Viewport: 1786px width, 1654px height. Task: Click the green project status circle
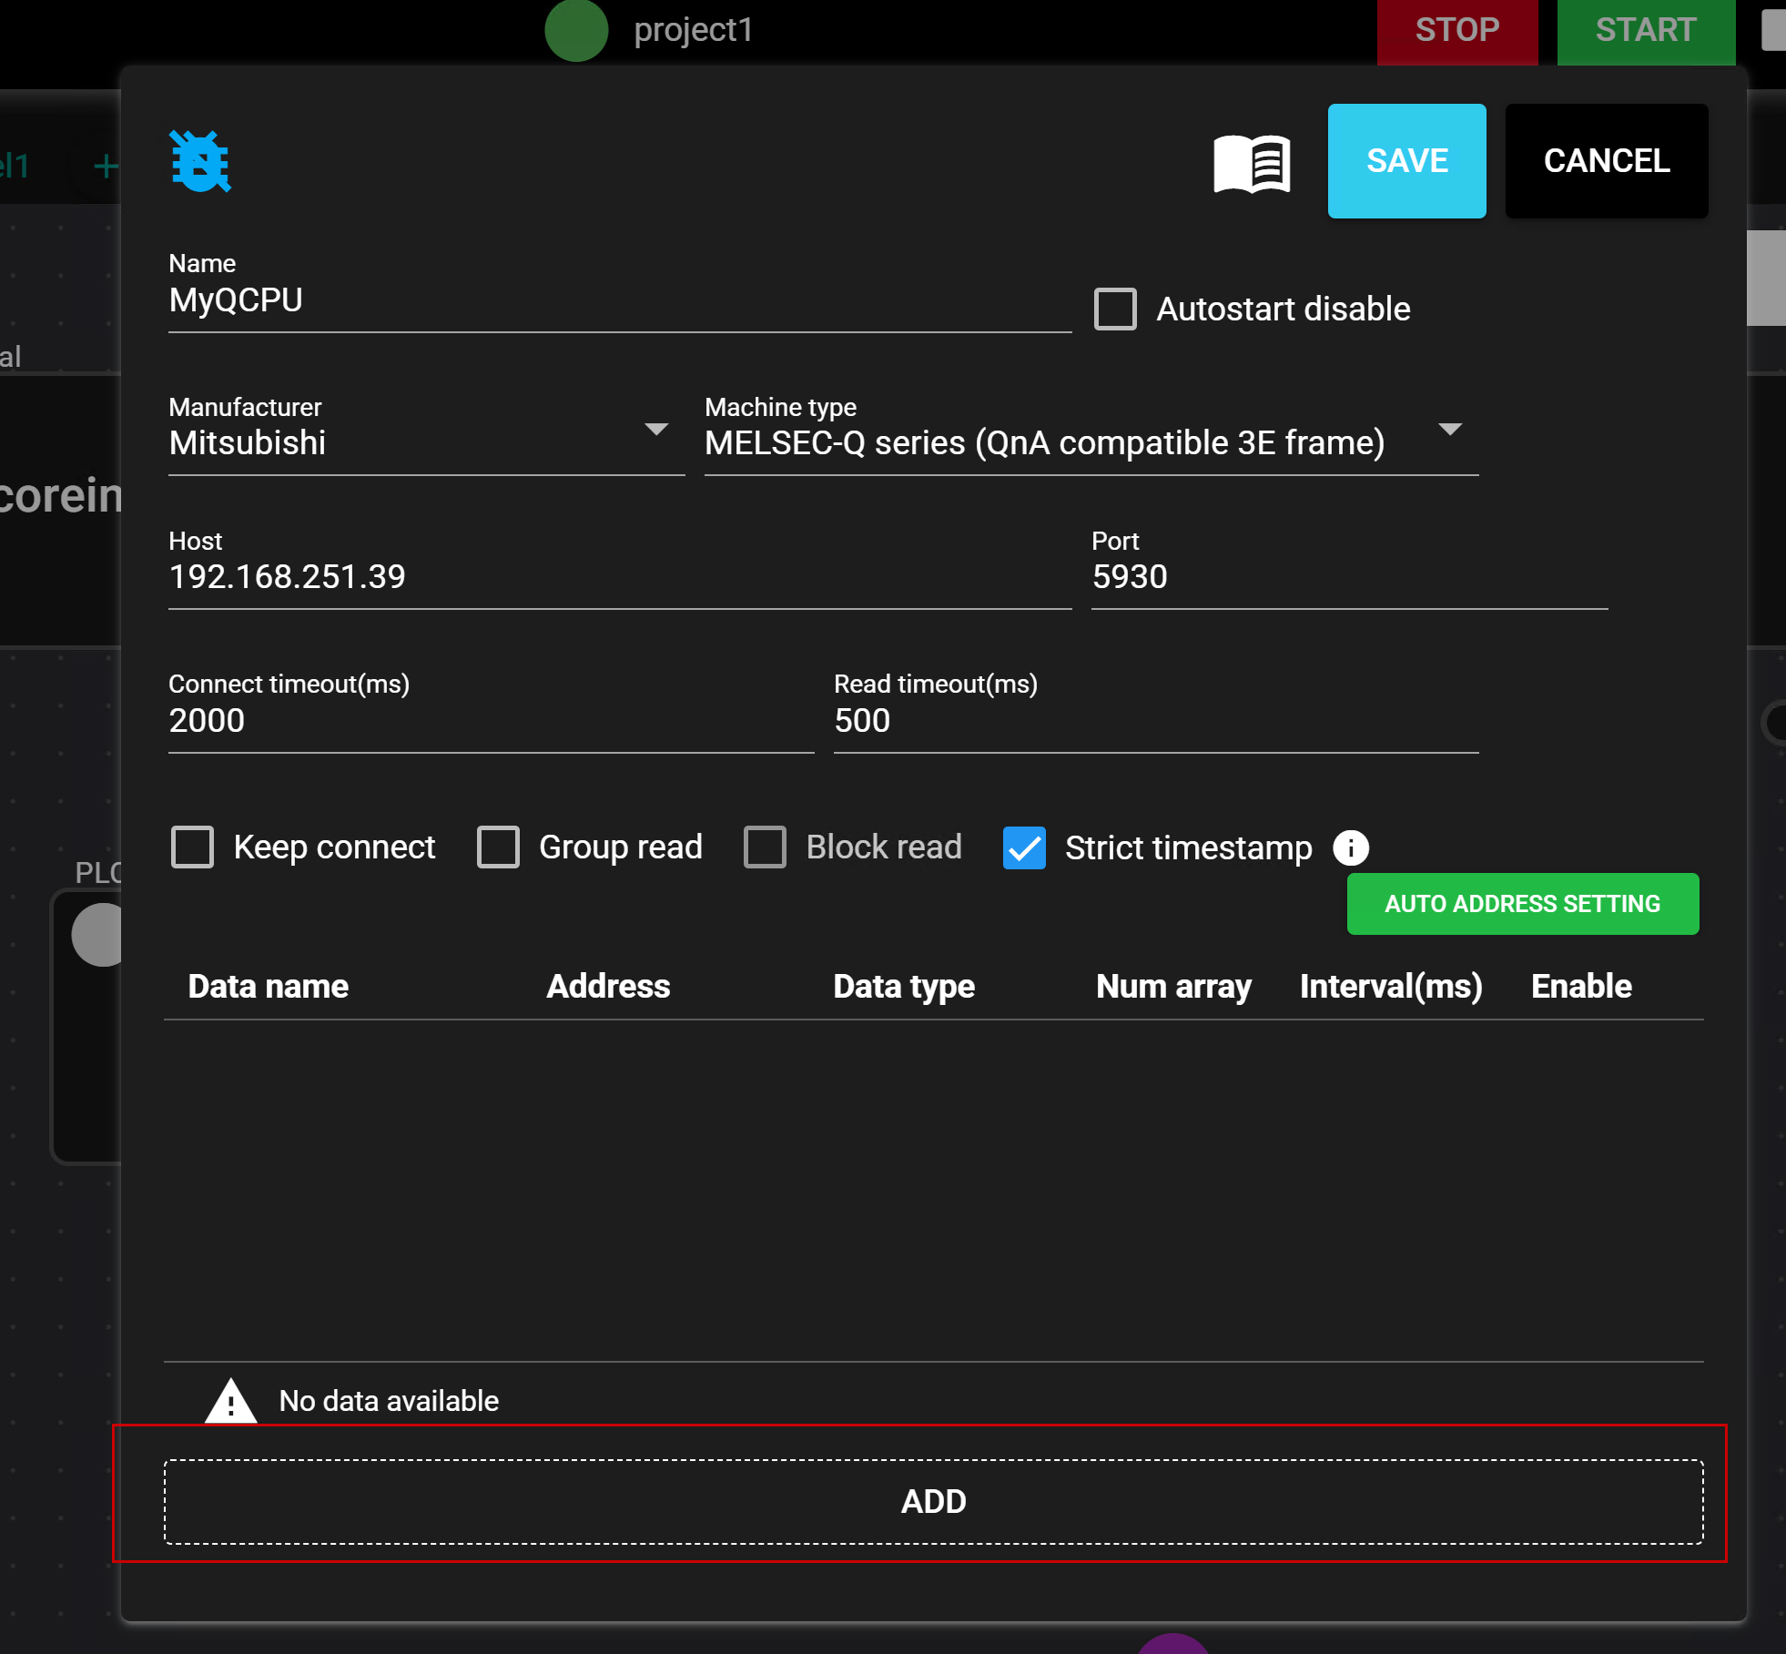click(x=576, y=30)
